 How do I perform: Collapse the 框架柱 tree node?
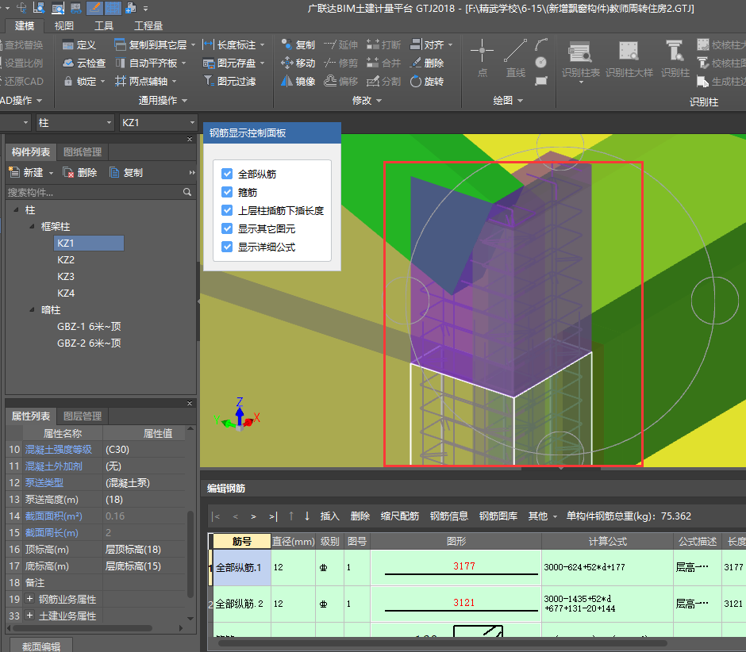pyautogui.click(x=33, y=226)
